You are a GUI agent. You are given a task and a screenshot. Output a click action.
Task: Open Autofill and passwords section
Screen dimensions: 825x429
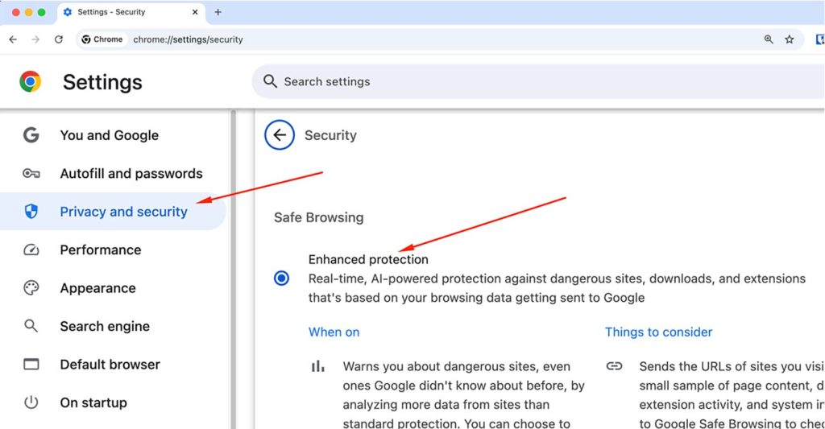coord(131,173)
